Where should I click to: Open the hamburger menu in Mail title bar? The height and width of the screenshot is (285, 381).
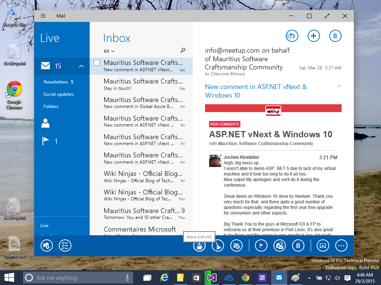point(43,16)
